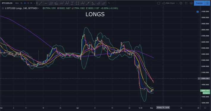Expand the BTCUSD Longs, 240, BITFINEX dropdown
The image size is (211, 111).
[39, 8]
